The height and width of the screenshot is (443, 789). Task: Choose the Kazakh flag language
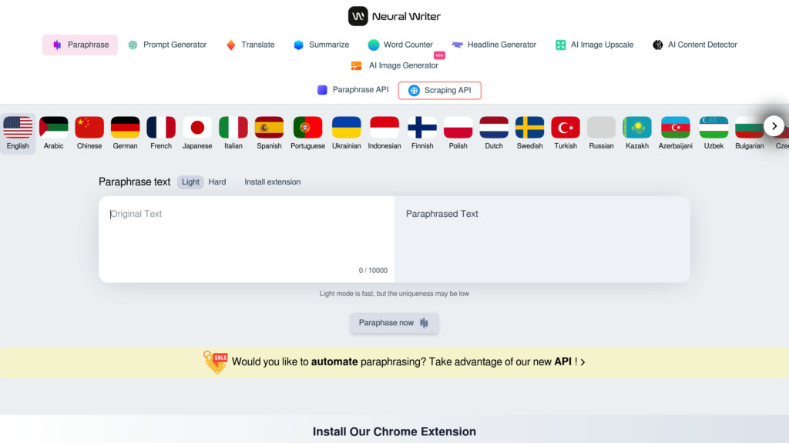637,128
